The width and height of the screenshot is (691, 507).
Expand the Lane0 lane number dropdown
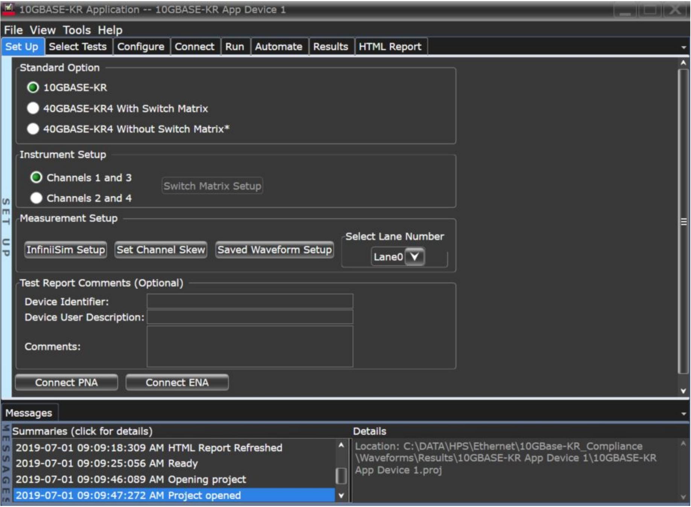[x=415, y=257]
